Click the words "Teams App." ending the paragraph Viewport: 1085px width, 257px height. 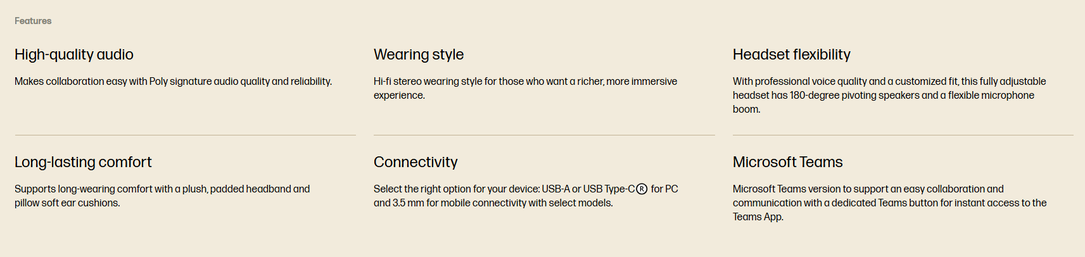758,216
